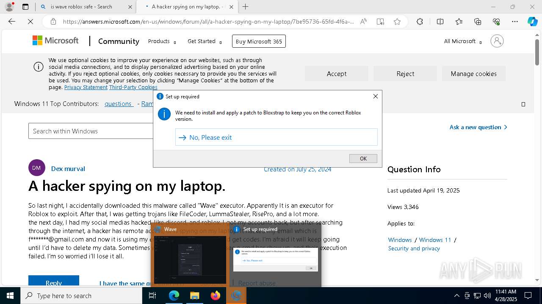Screen dimensions: 542x304
Task: Launch Firefox from taskbar
Action: 216,296
